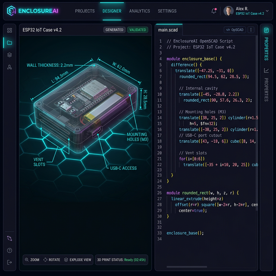This screenshot has width=276, height=276.
Task: Click code line 4 module enclosure_base()
Action: click(x=194, y=59)
